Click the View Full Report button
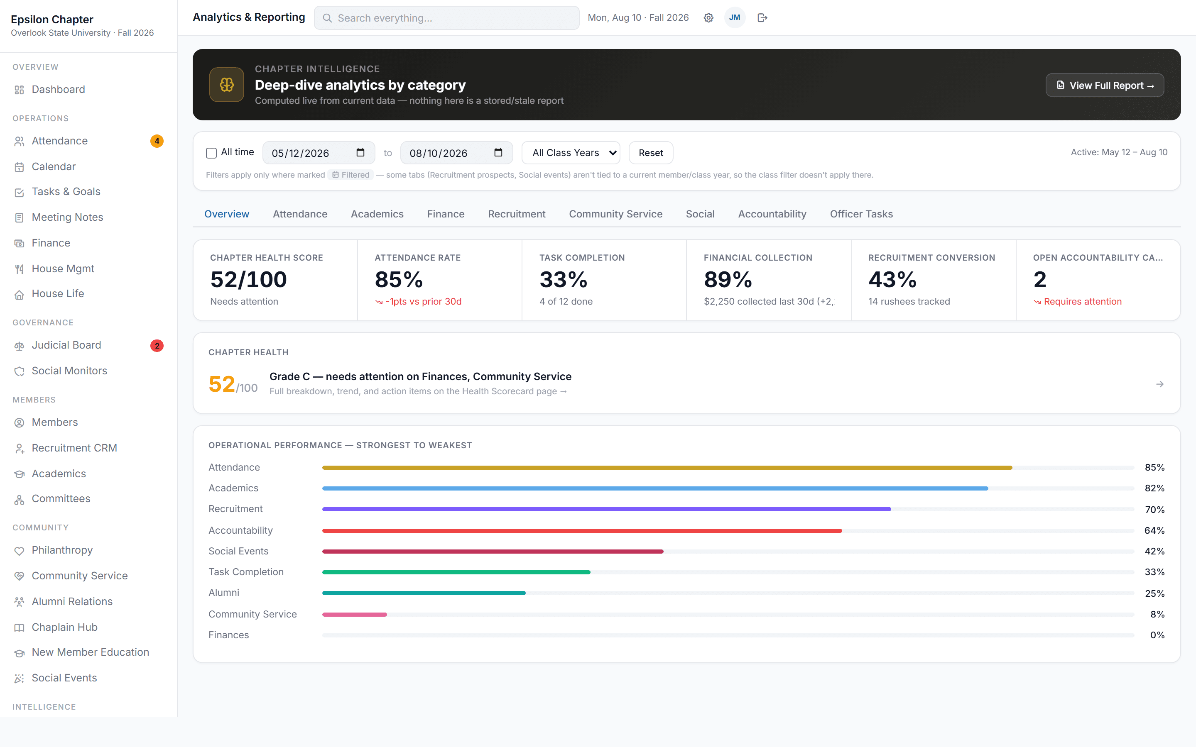The height and width of the screenshot is (747, 1196). click(x=1105, y=85)
